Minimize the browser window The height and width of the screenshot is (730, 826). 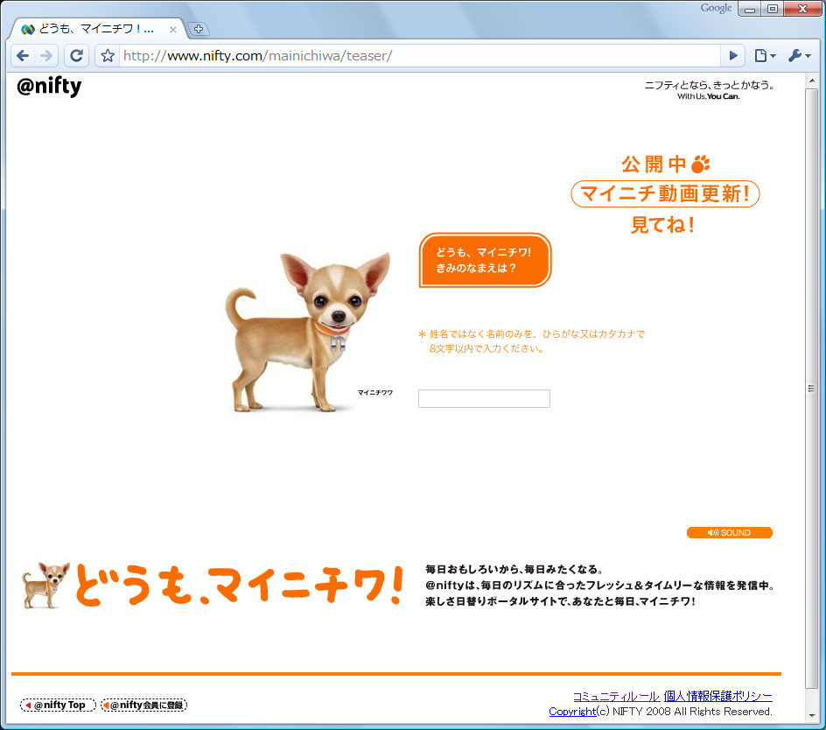(750, 9)
